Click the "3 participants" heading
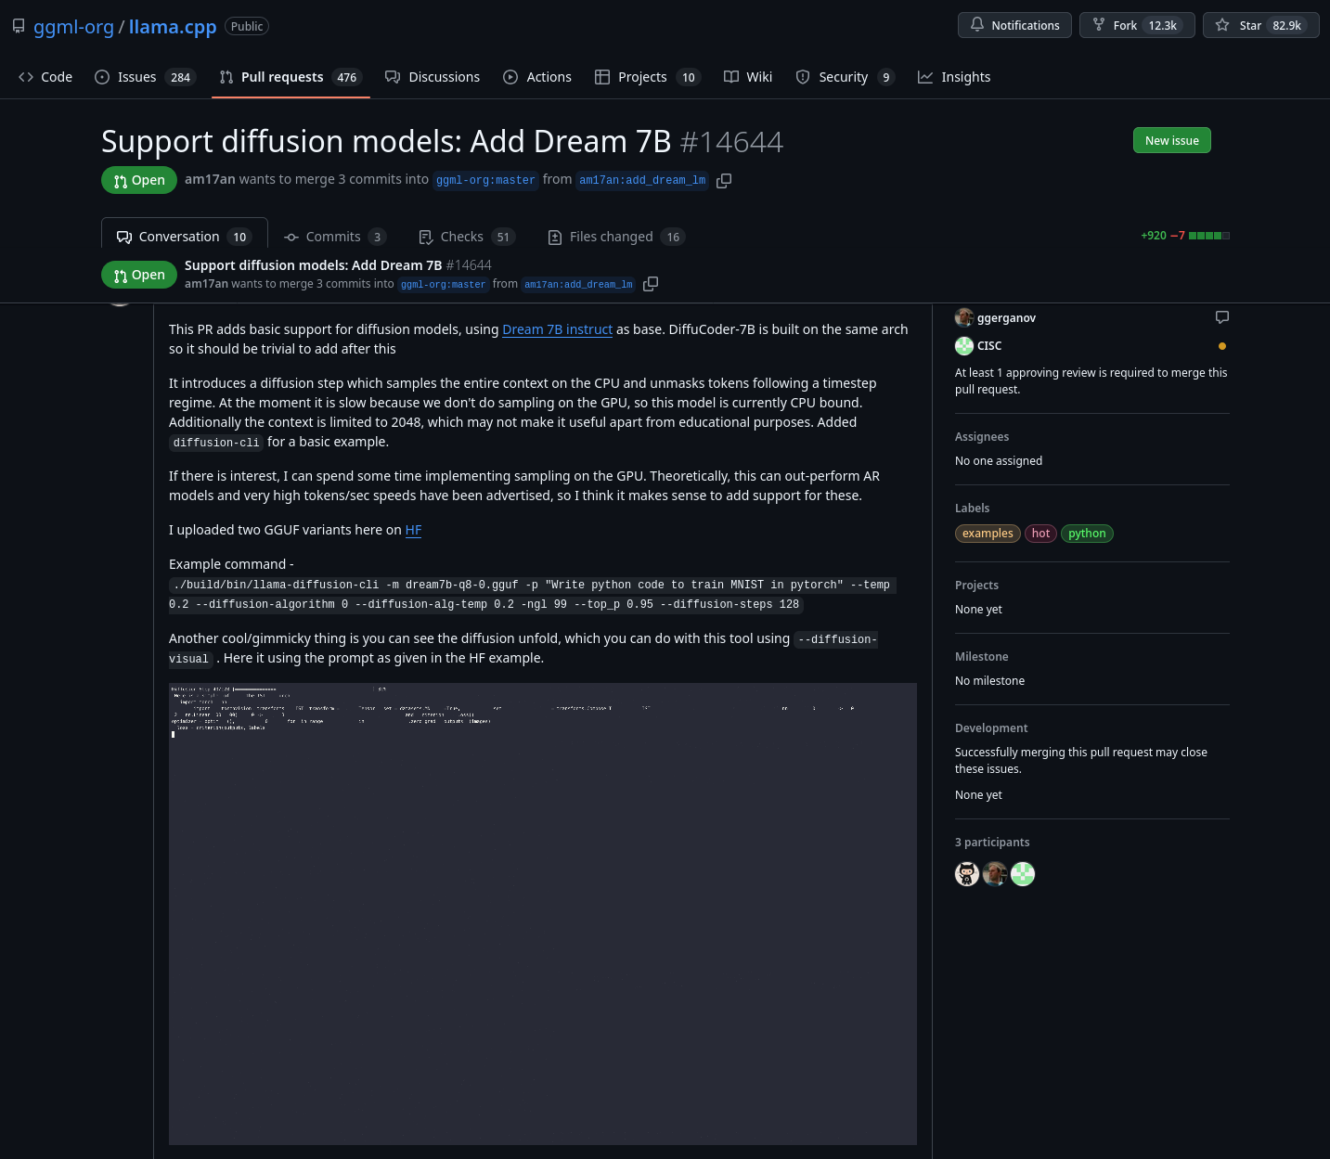 coord(992,843)
